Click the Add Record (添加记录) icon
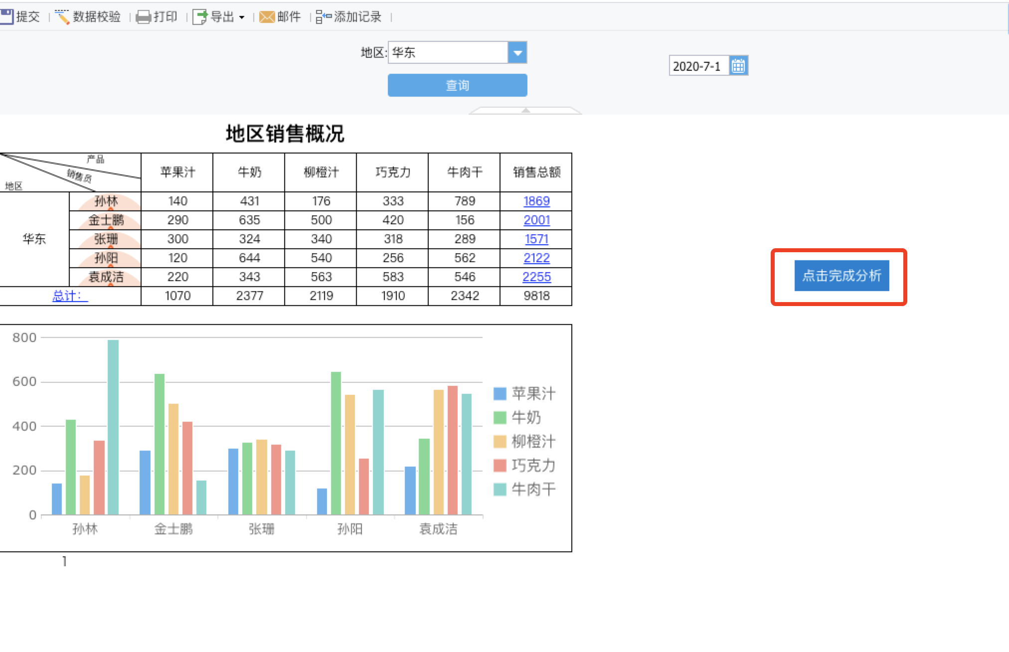Screen dimensions: 1009x652 pyautogui.click(x=324, y=17)
